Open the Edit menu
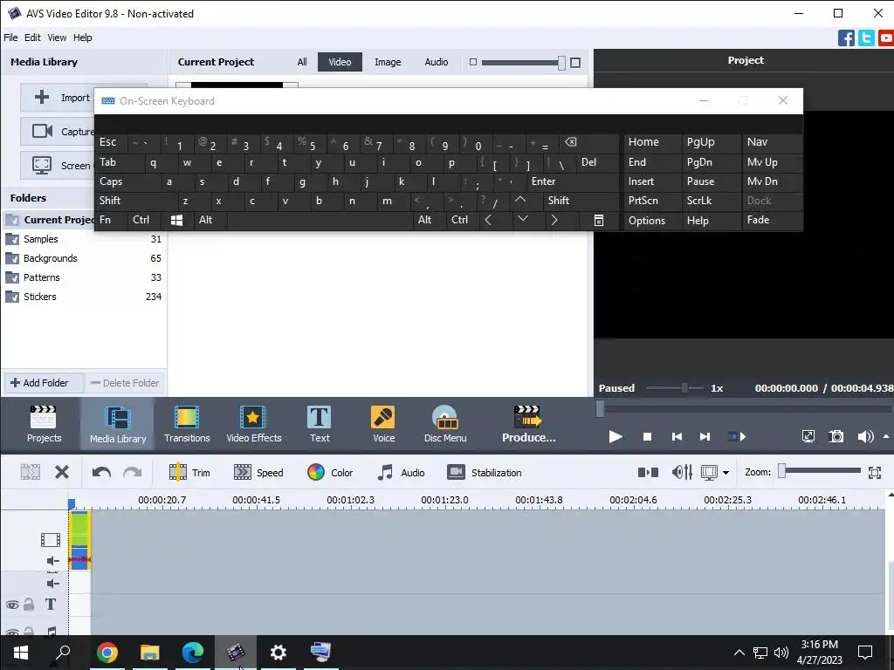This screenshot has width=894, height=670. tap(32, 38)
